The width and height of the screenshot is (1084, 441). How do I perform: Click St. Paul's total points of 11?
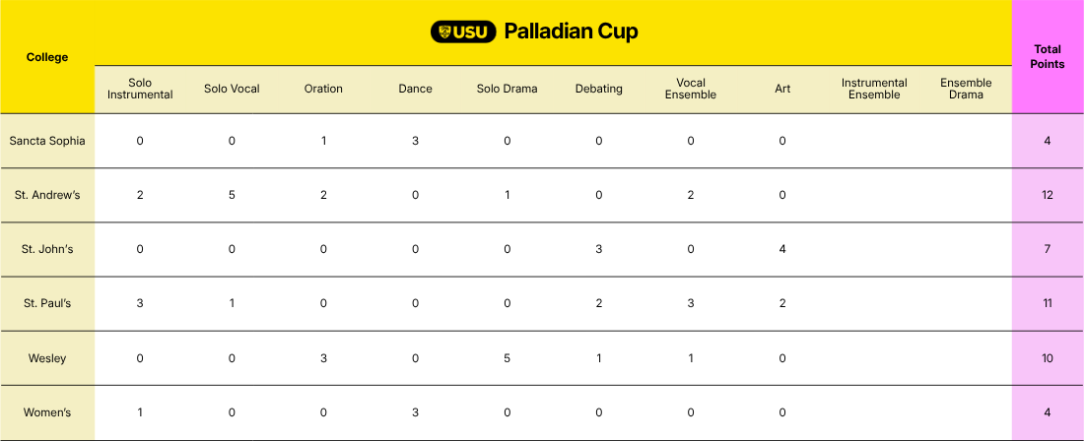pyautogui.click(x=1048, y=303)
